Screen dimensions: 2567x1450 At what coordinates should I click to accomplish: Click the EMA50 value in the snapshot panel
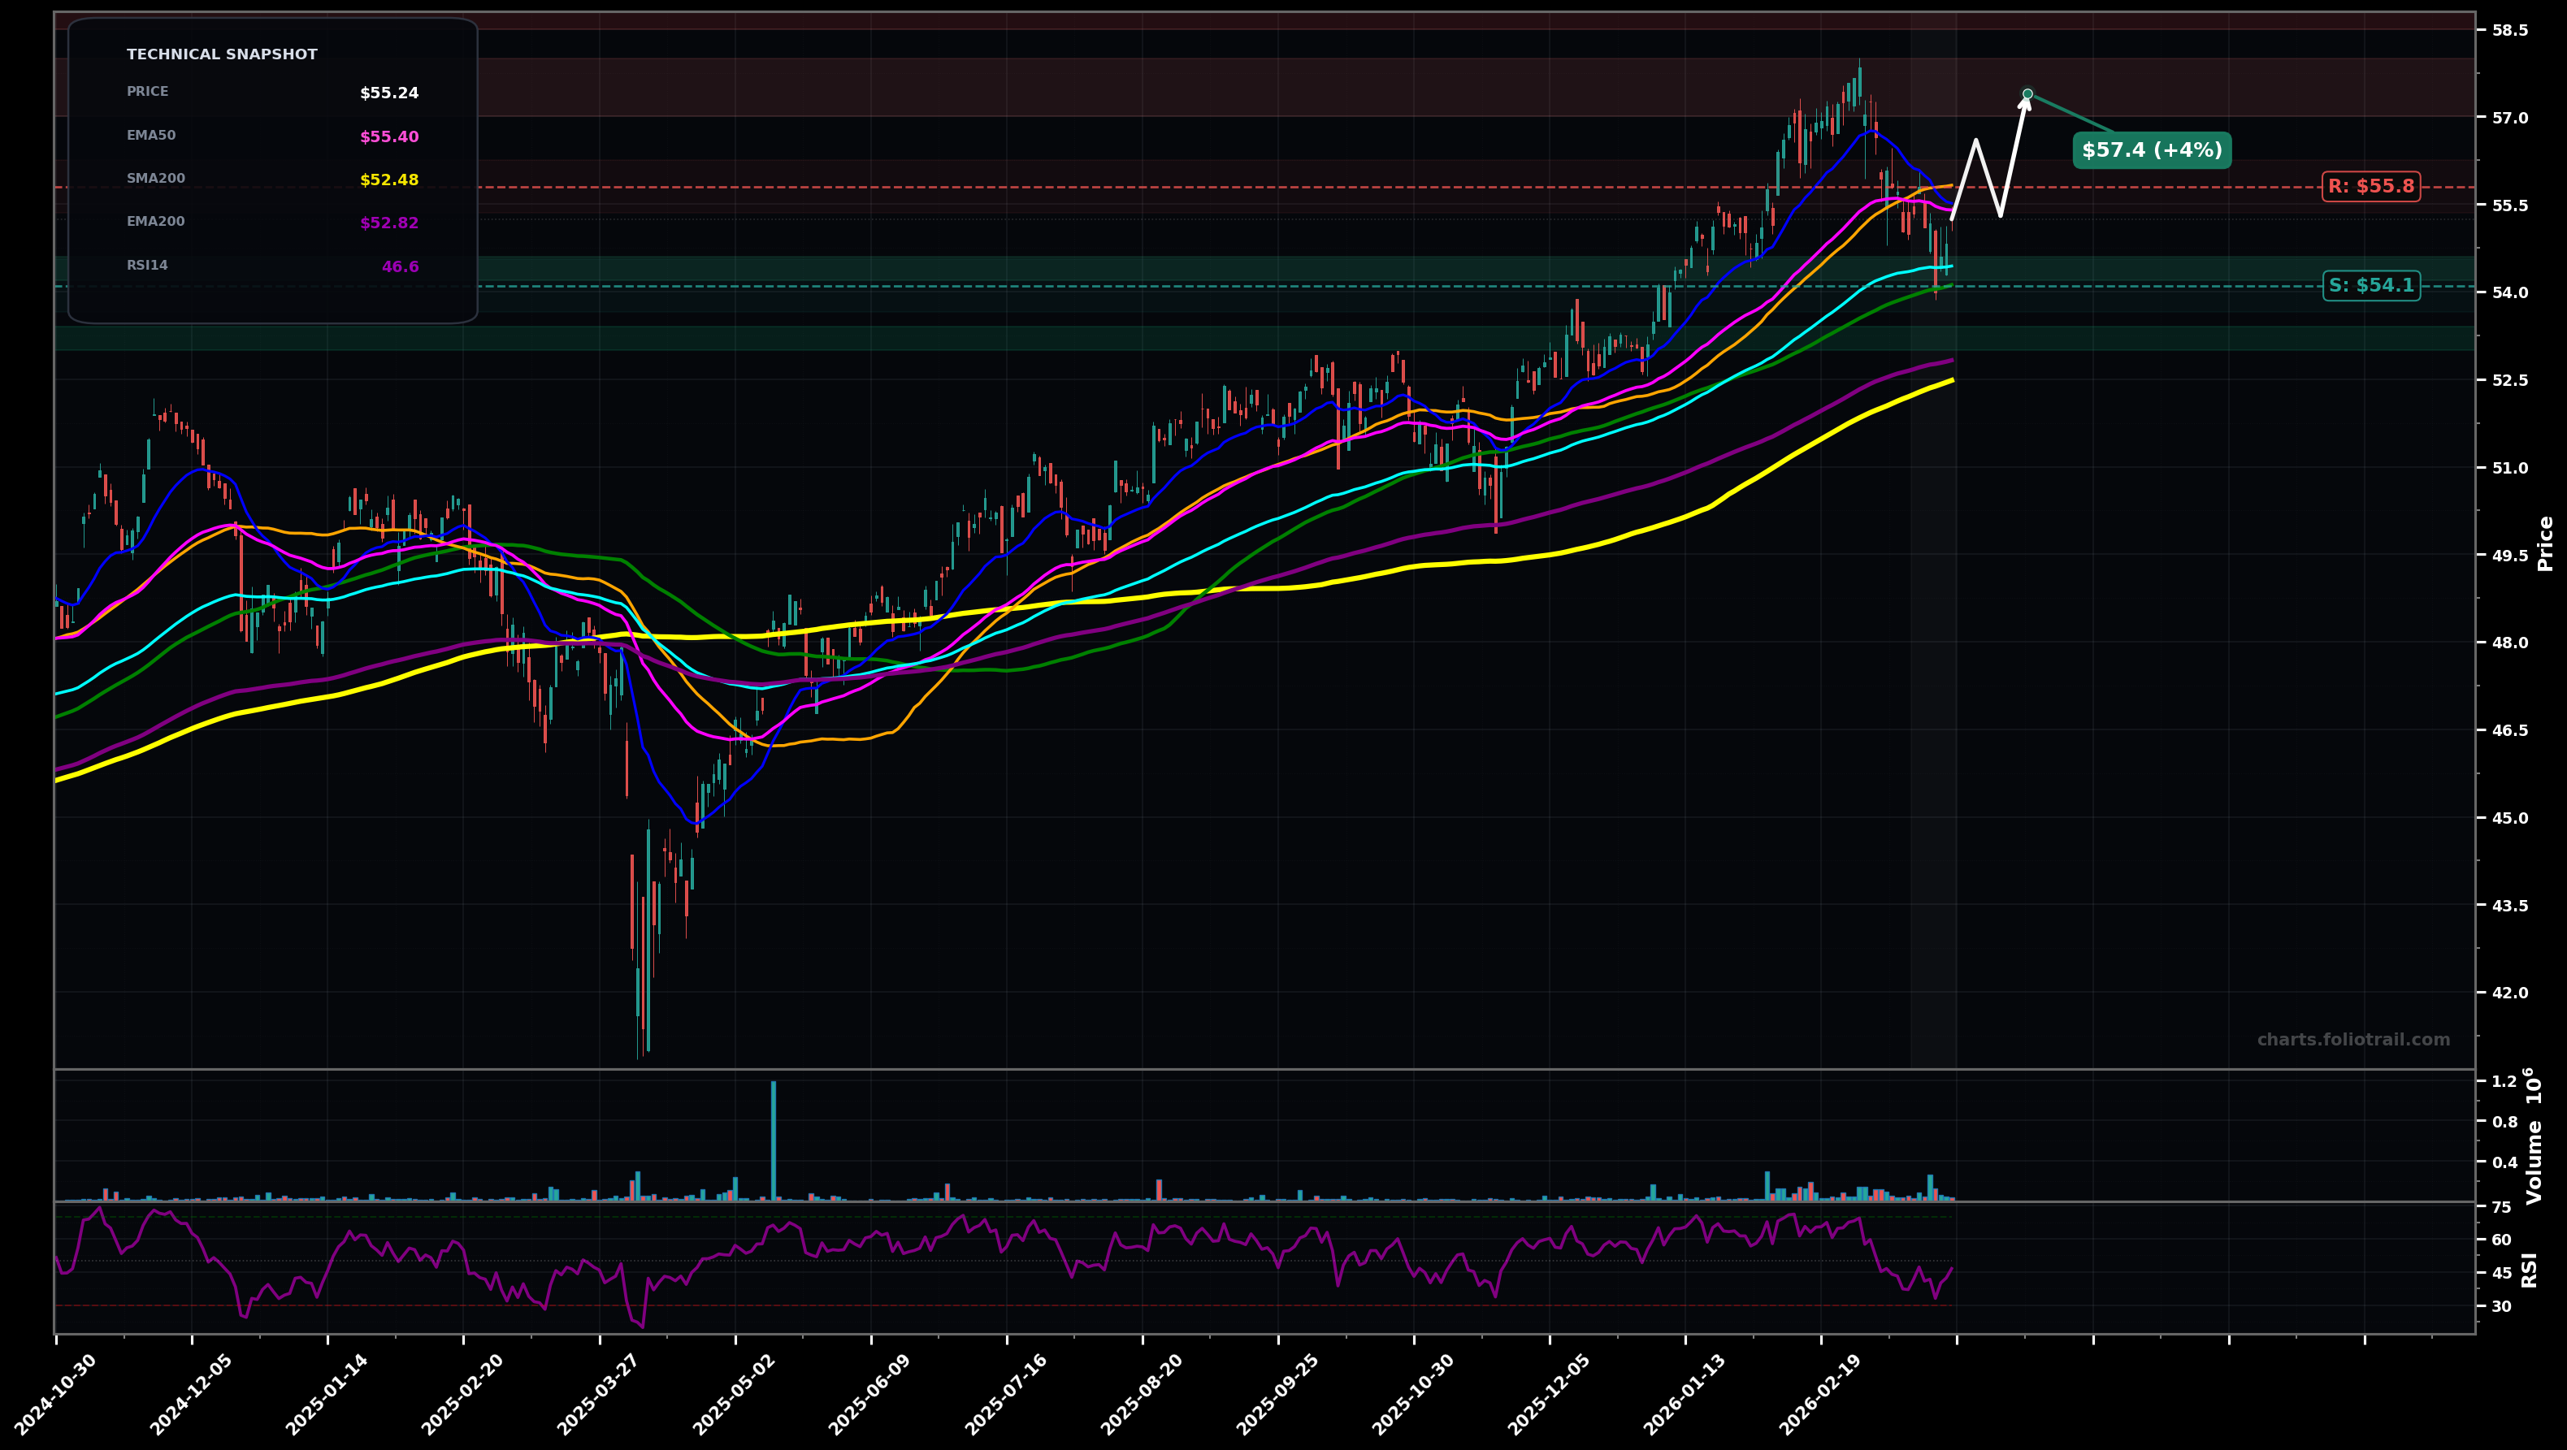(388, 136)
